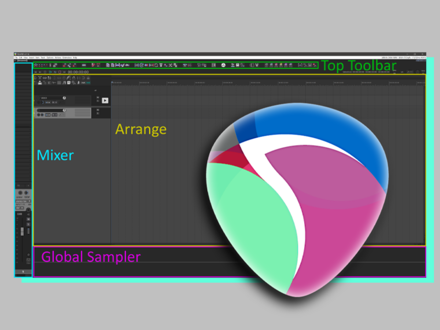This screenshot has height=330, width=440.
Task: Toggle the blue loop repeat transport button
Action: 55,72
